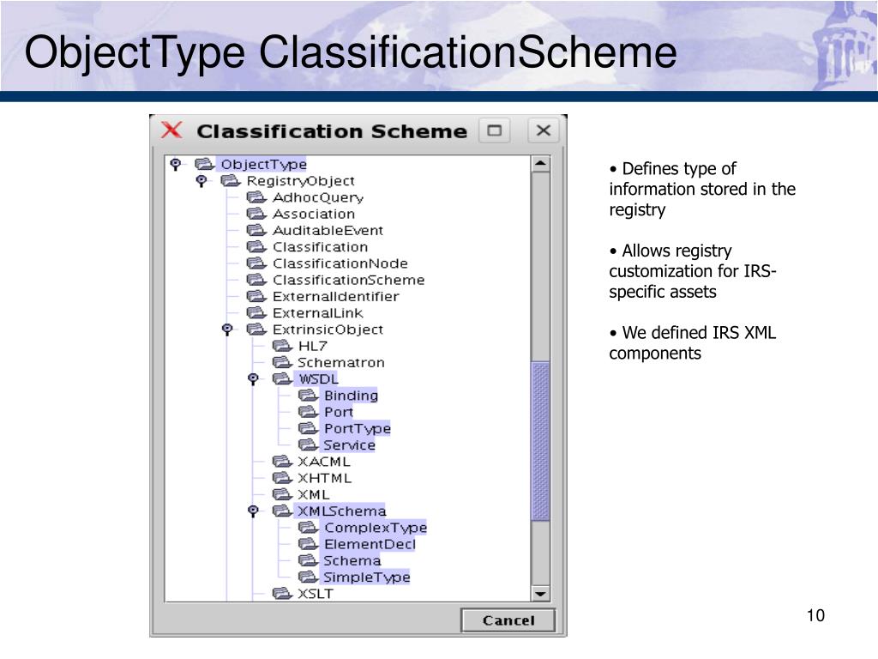Collapse the RegistryObject tree node
The height and width of the screenshot is (659, 878).
(201, 181)
